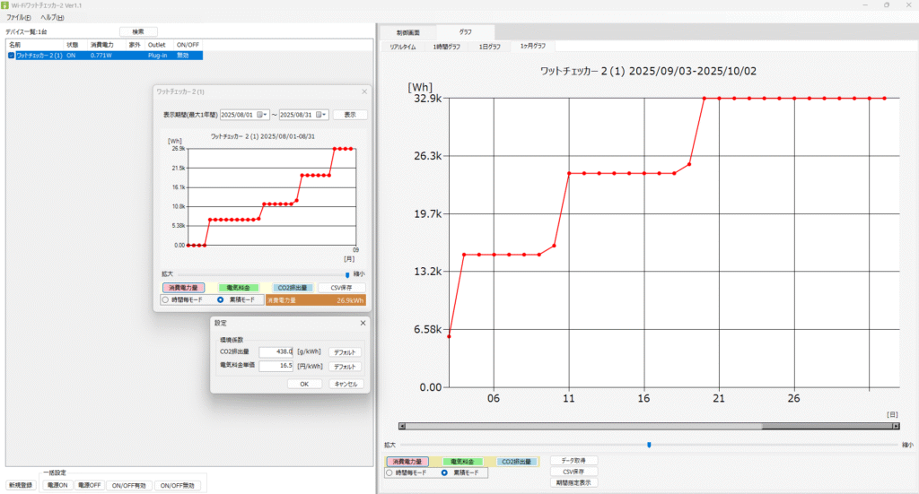Viewport: 919px width, 494px height.
Task: Click 期間指定表示 button below the graph
Action: click(x=573, y=482)
